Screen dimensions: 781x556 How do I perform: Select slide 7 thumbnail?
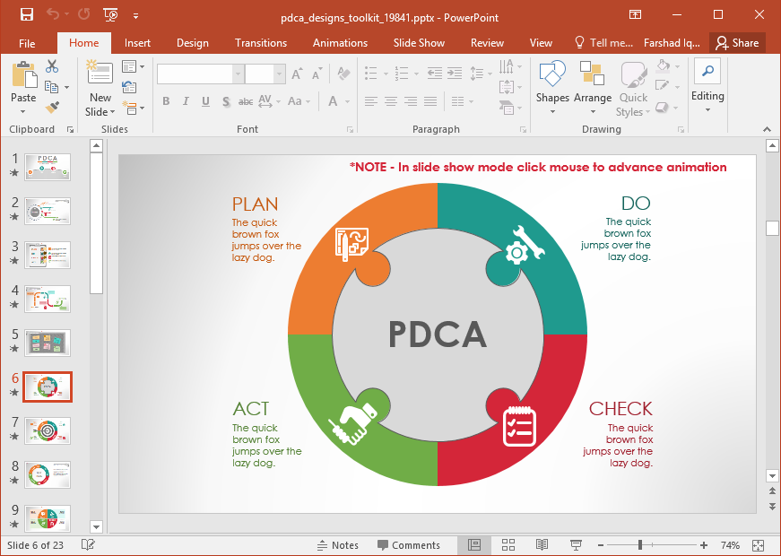point(48,430)
